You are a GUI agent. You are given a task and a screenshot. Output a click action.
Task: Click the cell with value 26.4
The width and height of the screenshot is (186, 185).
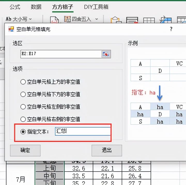click(x=136, y=176)
